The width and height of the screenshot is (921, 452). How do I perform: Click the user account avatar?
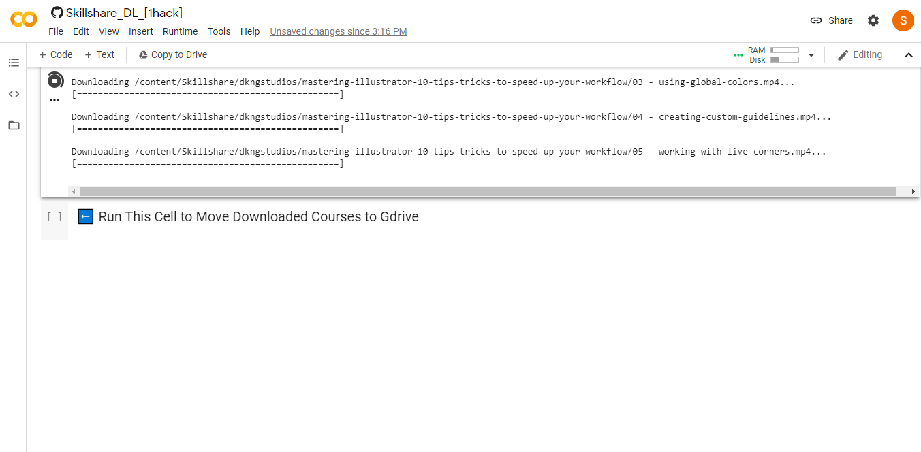tap(903, 20)
